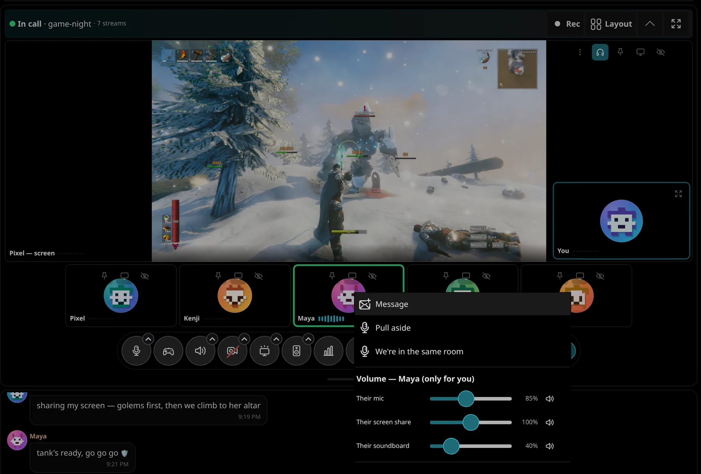The height and width of the screenshot is (474, 701).
Task: Select Message in Maya's context menu
Action: [462, 304]
